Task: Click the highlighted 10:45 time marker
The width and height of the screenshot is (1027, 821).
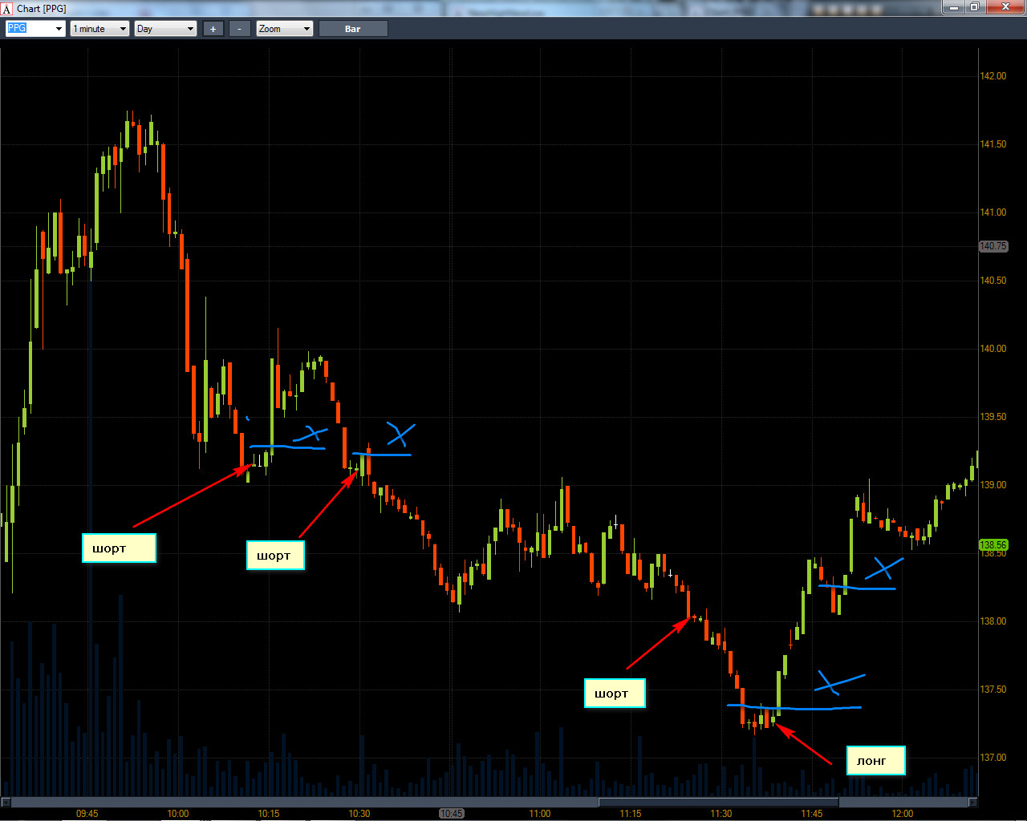Action: point(452,813)
